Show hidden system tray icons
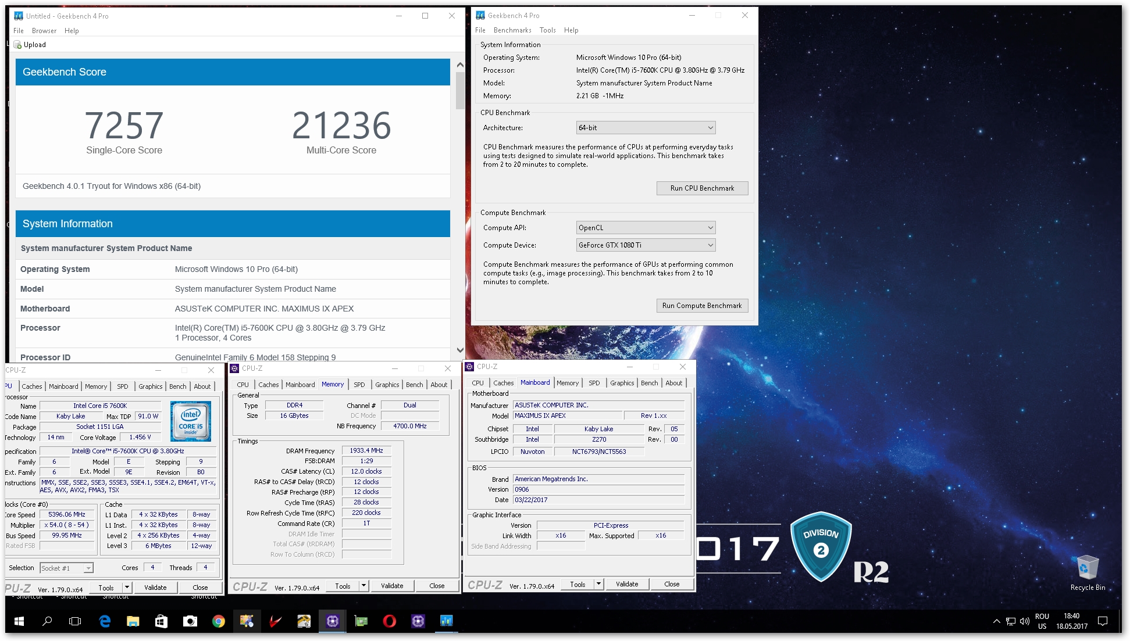The image size is (1130, 641). coord(996,621)
